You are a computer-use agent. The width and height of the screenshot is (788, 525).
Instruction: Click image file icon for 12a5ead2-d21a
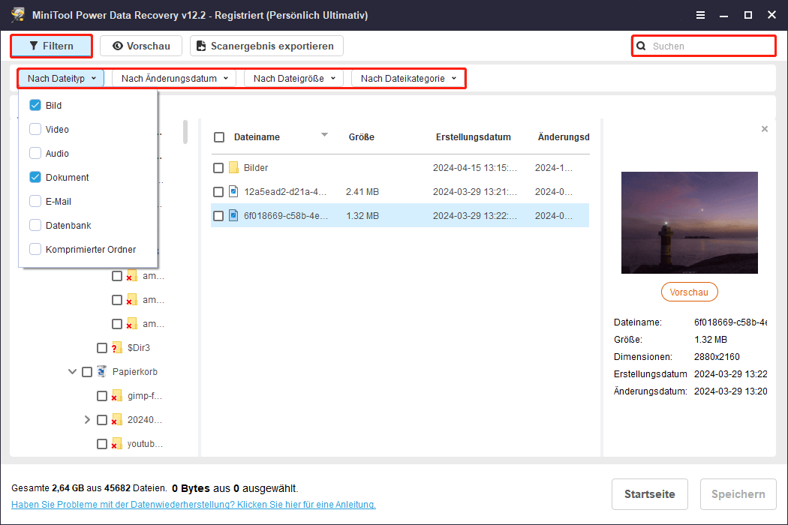coord(233,192)
